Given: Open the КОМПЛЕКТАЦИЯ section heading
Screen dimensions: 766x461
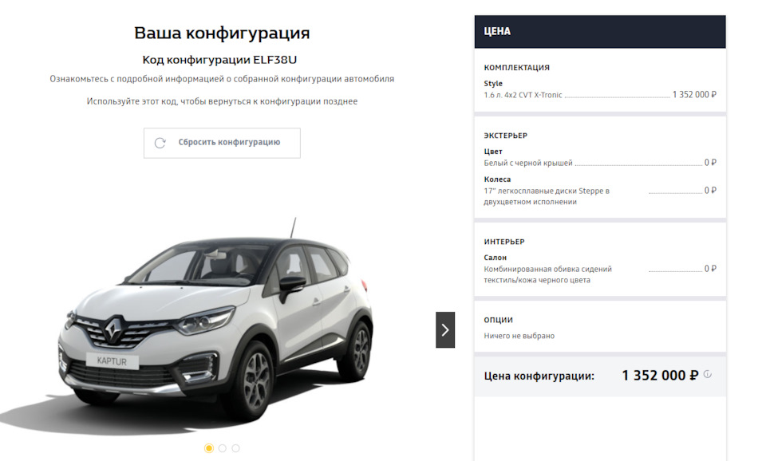Looking at the screenshot, I should click(516, 67).
